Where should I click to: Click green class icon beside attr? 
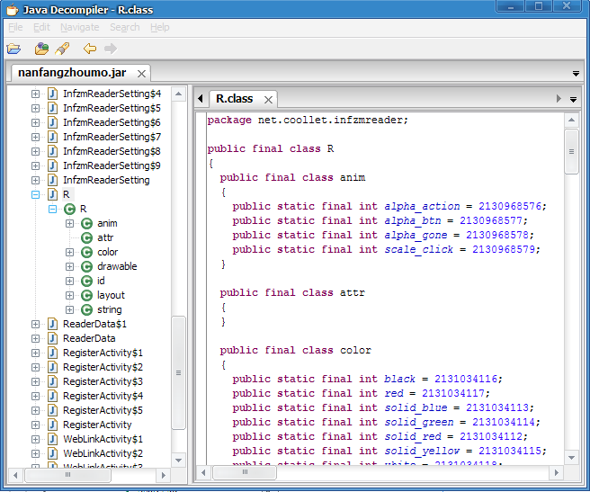tap(87, 238)
